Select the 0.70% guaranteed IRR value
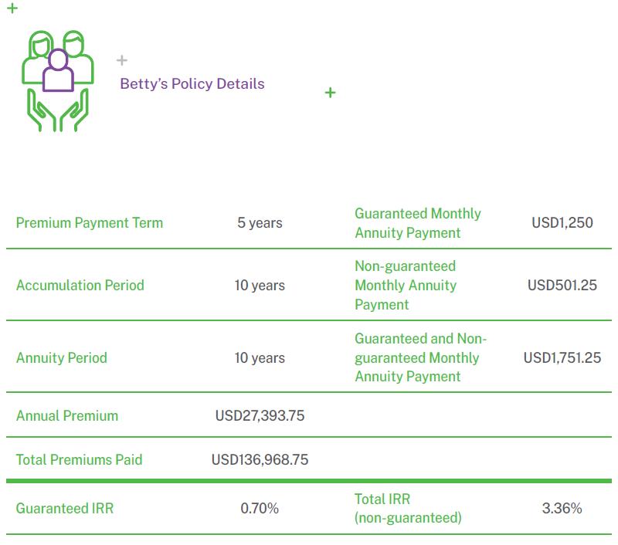 coord(260,508)
